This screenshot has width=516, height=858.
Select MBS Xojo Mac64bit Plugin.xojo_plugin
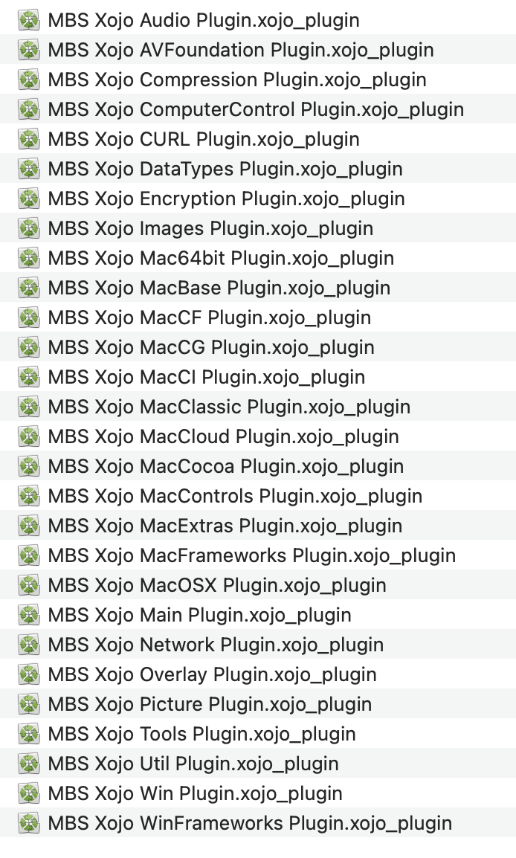coord(221,258)
